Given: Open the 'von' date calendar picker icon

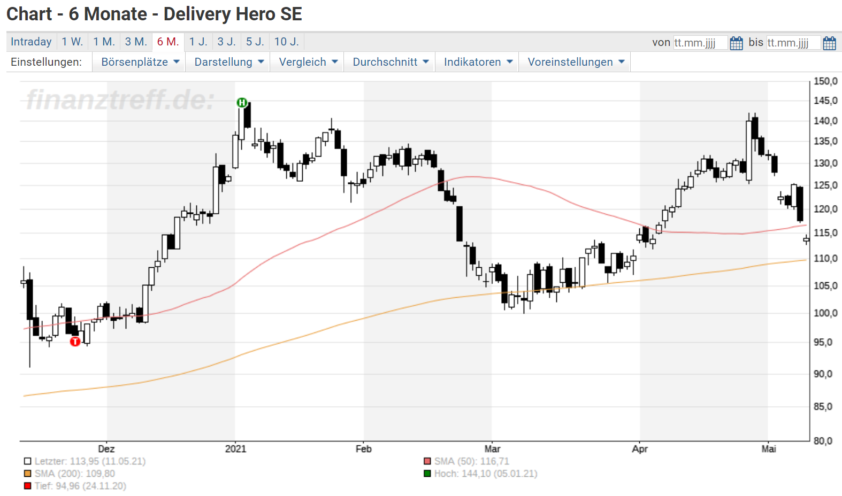Looking at the screenshot, I should [736, 43].
